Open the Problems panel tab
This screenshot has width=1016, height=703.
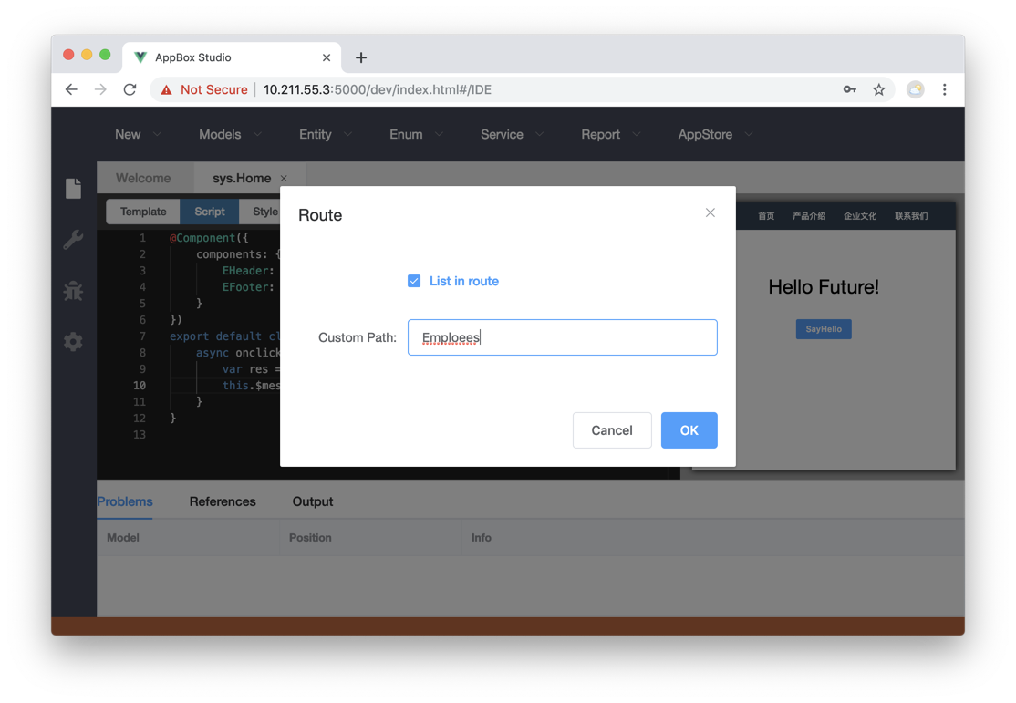[x=125, y=501]
